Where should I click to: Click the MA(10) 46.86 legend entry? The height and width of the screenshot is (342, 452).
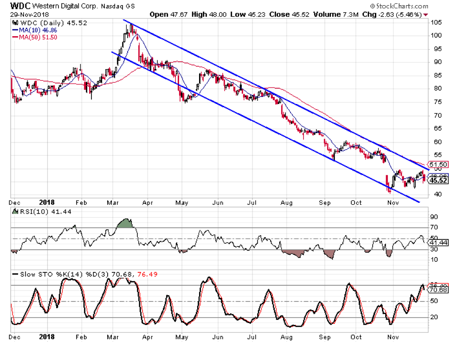click(x=35, y=30)
